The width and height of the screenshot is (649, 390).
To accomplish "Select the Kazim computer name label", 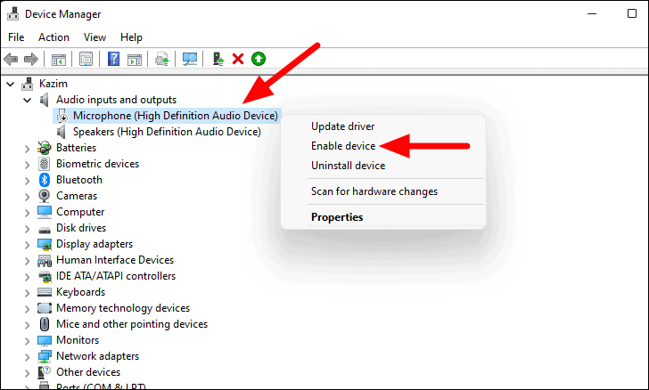I will (53, 84).
